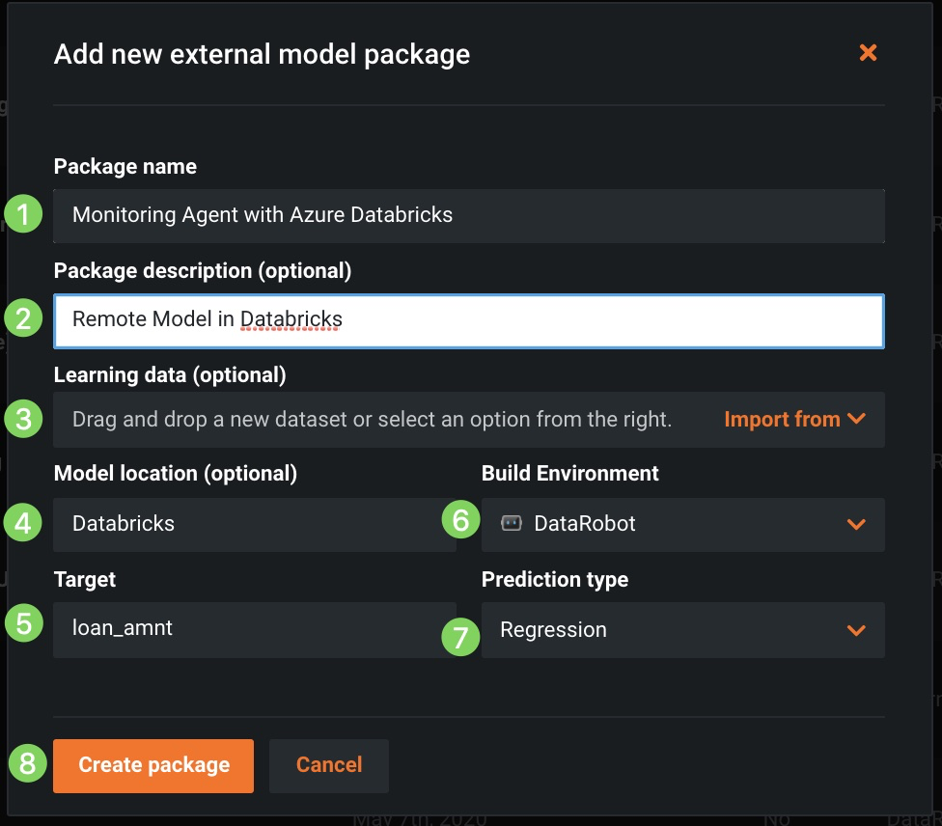The image size is (942, 826).
Task: Click the green step 6 badge
Action: (460, 521)
